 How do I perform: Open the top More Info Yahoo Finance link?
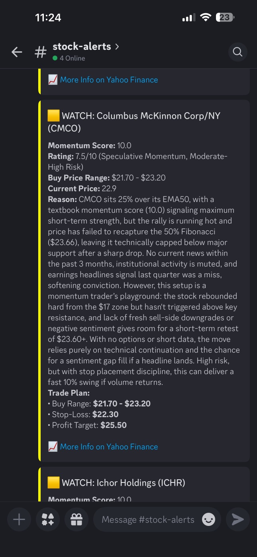(109, 80)
